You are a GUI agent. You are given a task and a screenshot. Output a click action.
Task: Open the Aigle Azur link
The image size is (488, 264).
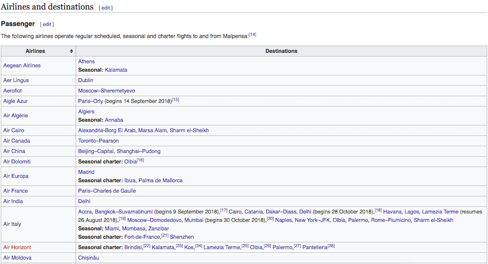[15, 101]
